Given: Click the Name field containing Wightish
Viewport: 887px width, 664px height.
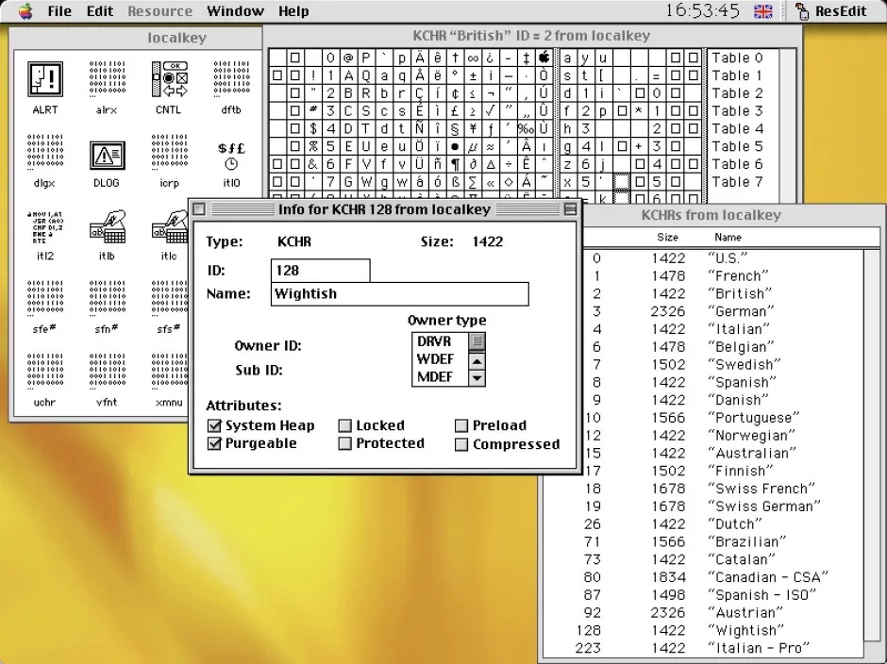Looking at the screenshot, I should pyautogui.click(x=400, y=294).
